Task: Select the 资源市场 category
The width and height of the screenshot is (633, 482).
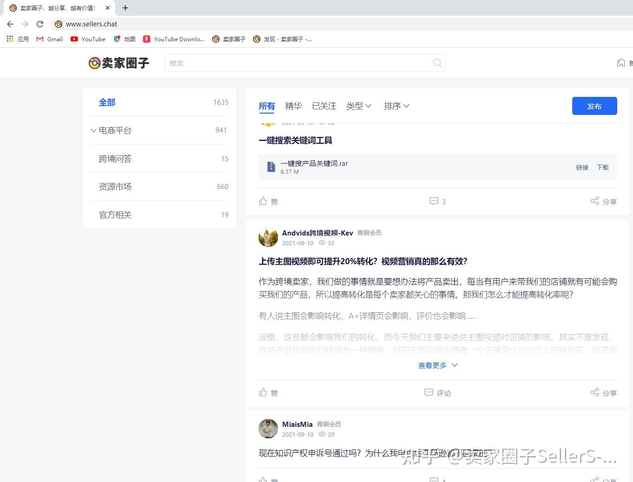Action: (115, 186)
